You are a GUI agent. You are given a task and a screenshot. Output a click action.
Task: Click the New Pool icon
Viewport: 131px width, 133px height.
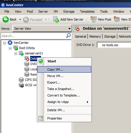[94, 19]
